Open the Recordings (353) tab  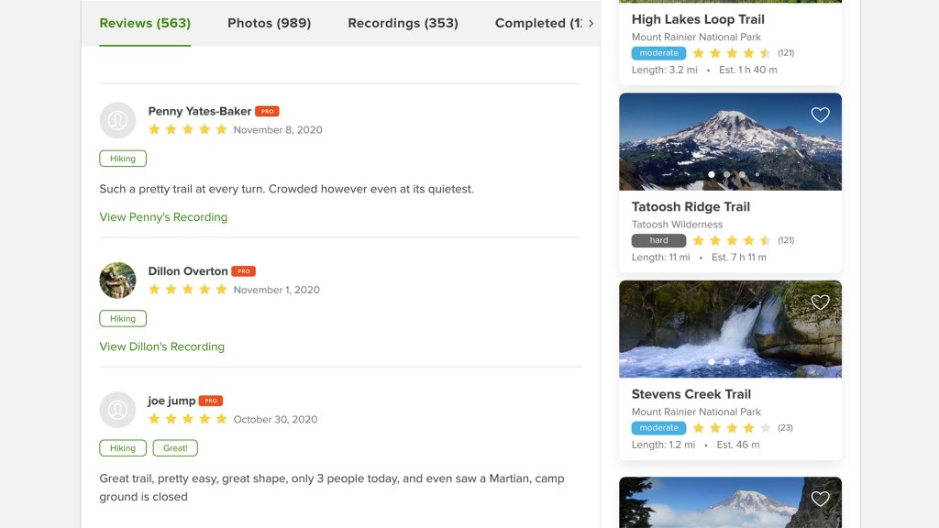point(403,23)
